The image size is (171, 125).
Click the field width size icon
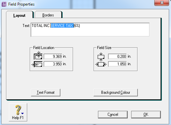coord(101,64)
